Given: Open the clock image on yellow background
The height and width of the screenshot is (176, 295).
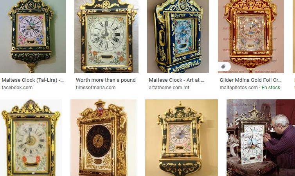Looking at the screenshot, I should click(182, 138).
